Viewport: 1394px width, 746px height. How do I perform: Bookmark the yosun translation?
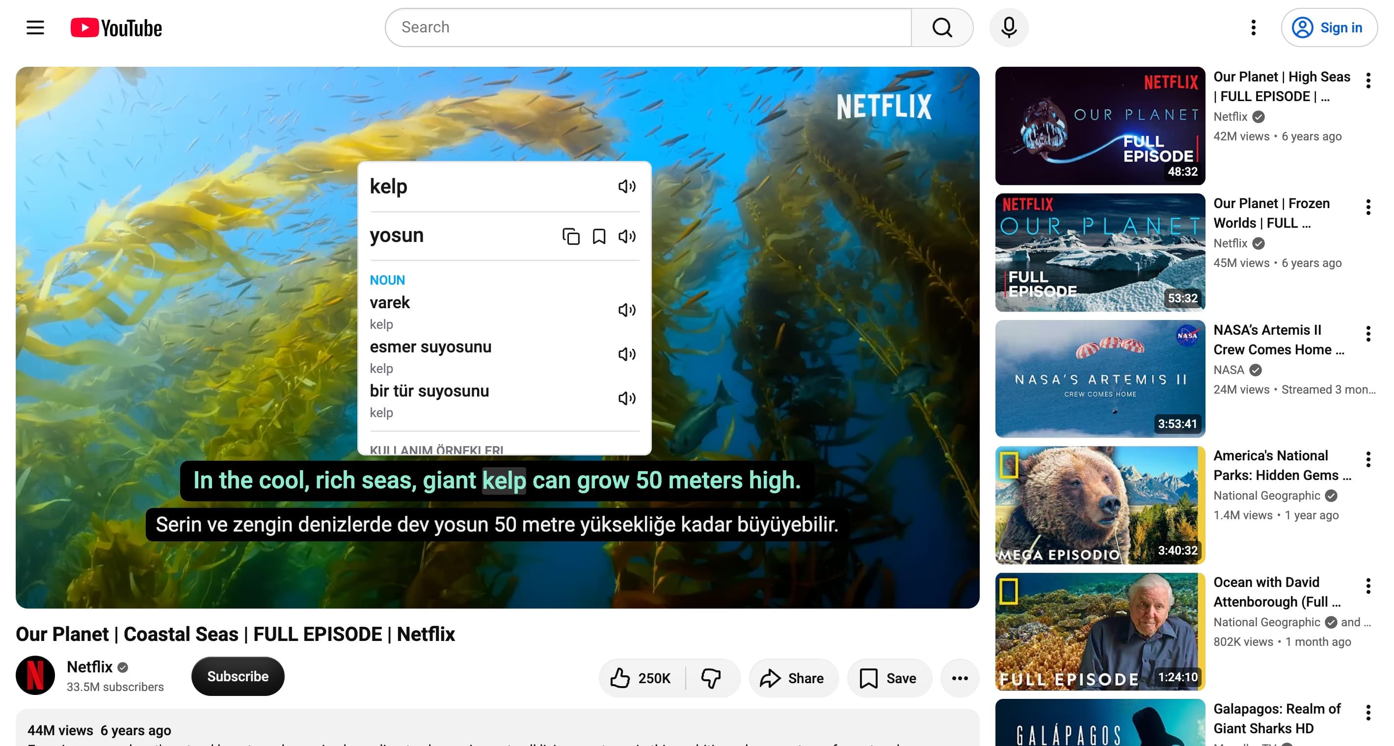point(599,237)
